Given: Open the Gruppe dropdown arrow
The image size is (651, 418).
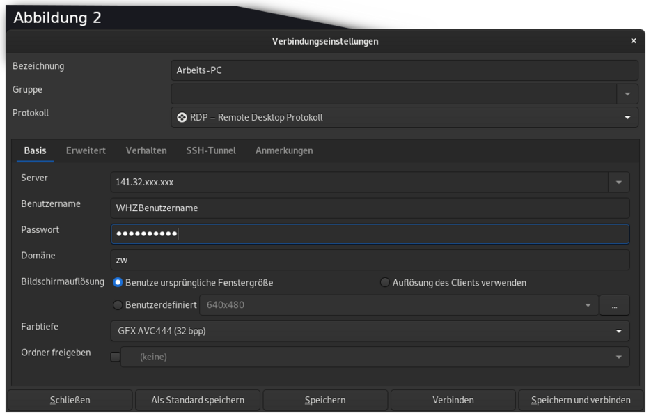Looking at the screenshot, I should pos(627,94).
